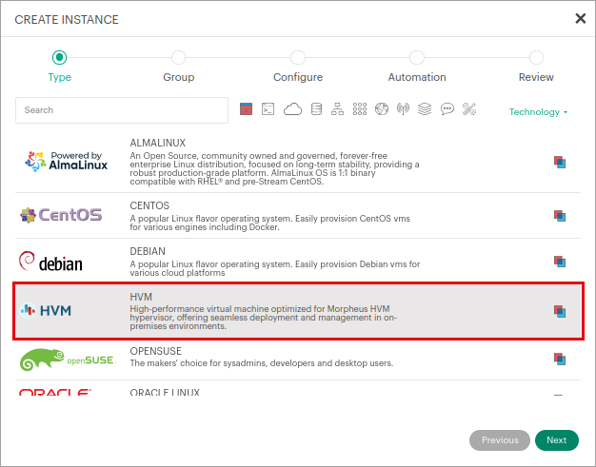596x467 pixels.
Task: Select the network hierarchy category icon
Action: click(x=337, y=109)
